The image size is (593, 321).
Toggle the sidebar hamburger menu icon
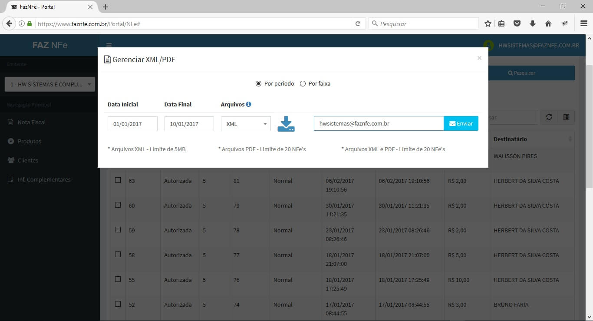(109, 45)
